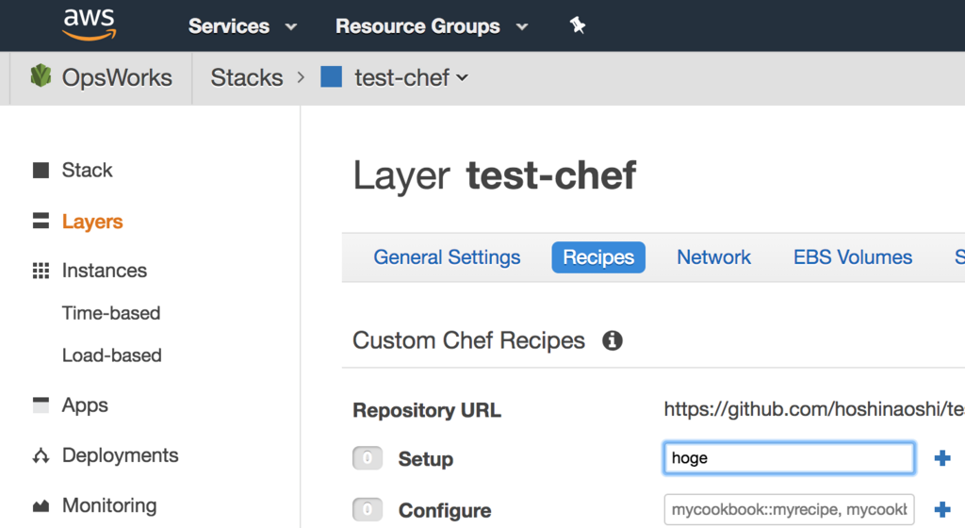Open the Resource Groups dropdown

432,26
